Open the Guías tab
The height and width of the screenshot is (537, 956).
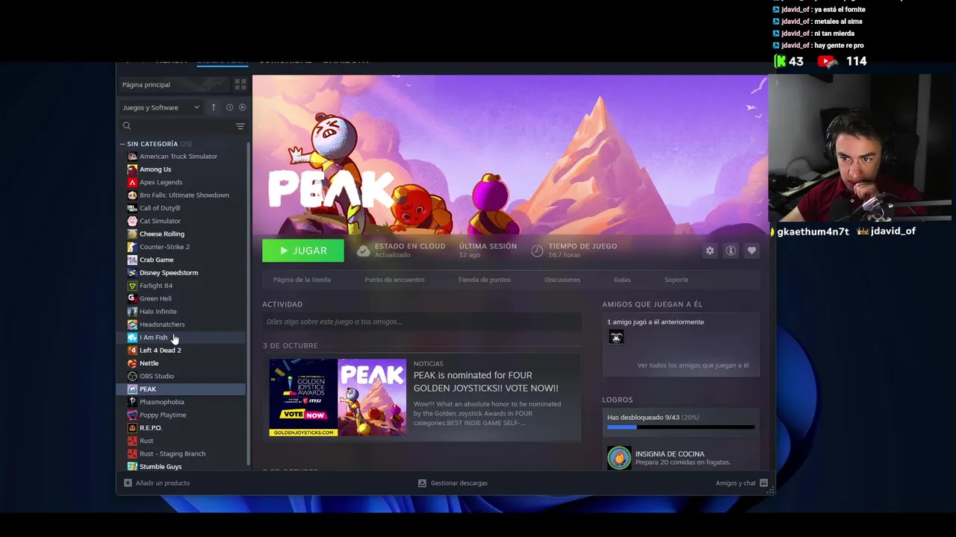(622, 280)
